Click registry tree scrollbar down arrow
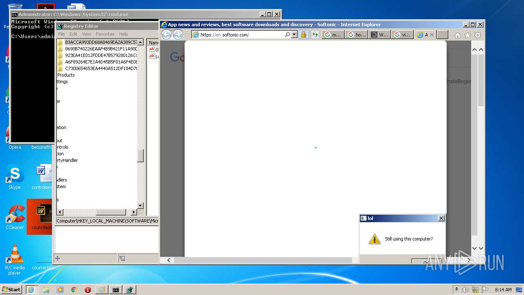Screen dimensions: 524x295 pos(140,205)
